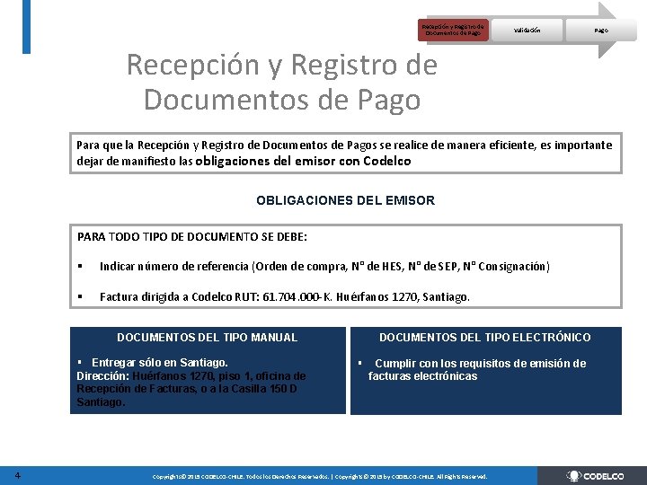Viewport: 647px width, 485px height.
Task: Click the bold phrase 'obligaciones del emisor con Codelco'
Action: coord(303,161)
